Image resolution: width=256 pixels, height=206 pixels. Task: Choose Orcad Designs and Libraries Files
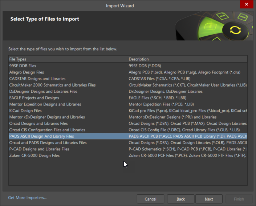point(38,123)
